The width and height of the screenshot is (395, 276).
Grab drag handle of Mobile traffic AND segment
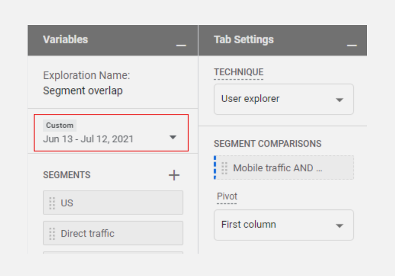click(224, 168)
